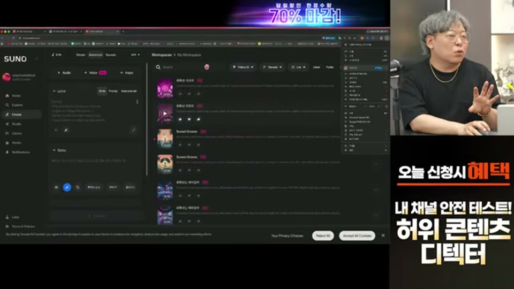Close the cookie banner with X
Viewport: 514px width, 289px height.
(x=383, y=235)
